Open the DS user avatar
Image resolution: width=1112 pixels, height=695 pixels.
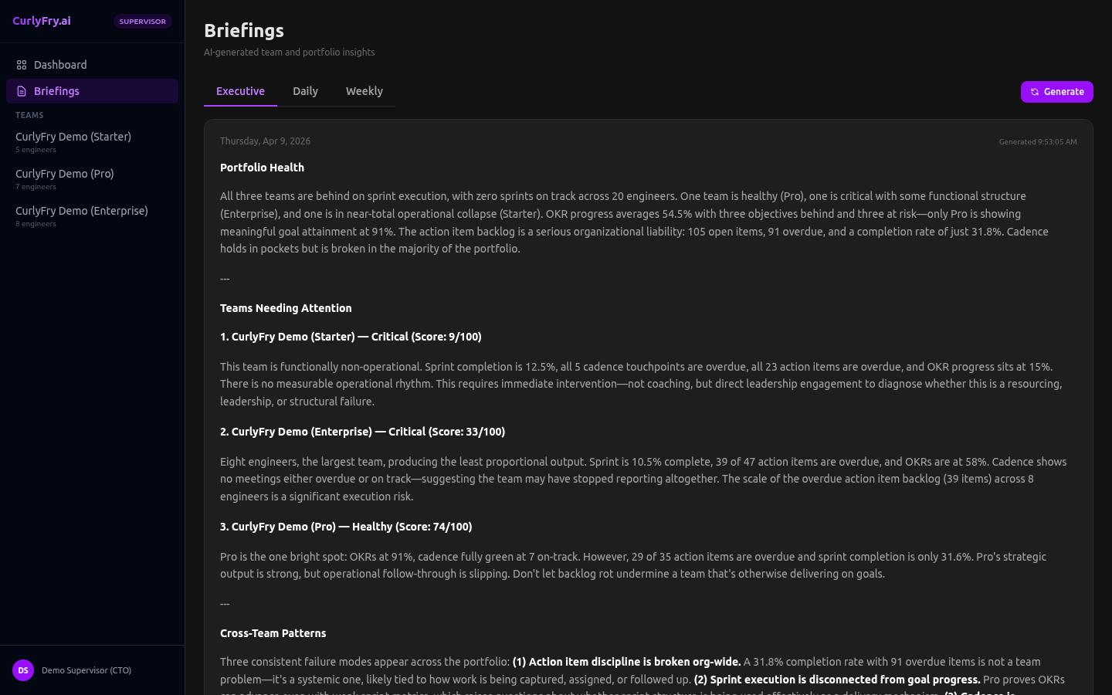(x=23, y=670)
